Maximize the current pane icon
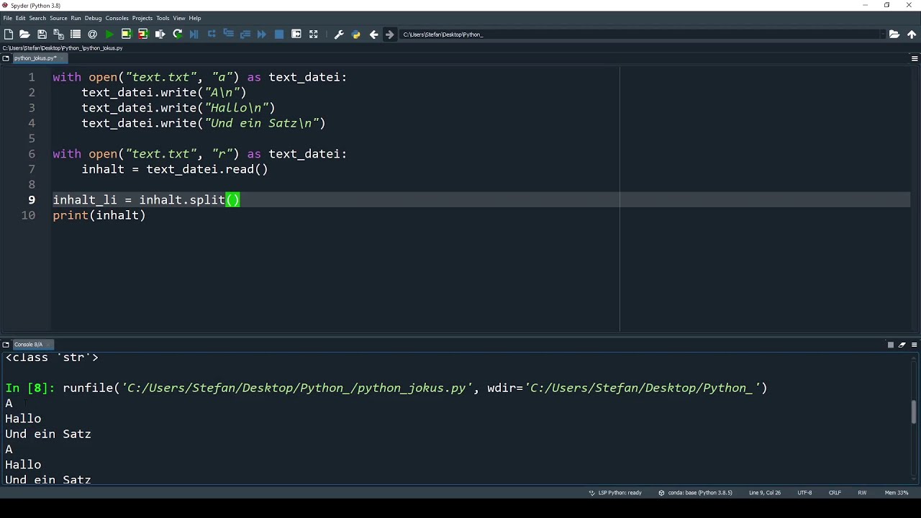 coord(296,34)
